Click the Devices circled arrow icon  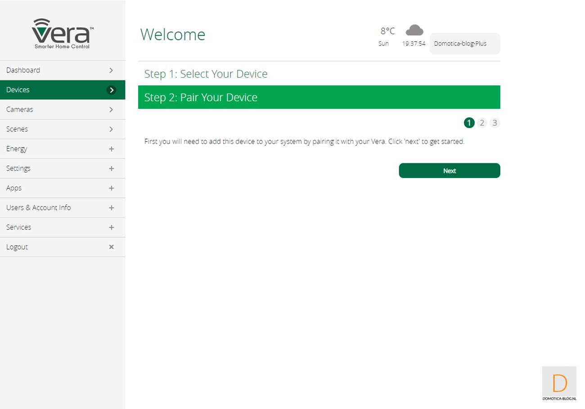coord(111,90)
